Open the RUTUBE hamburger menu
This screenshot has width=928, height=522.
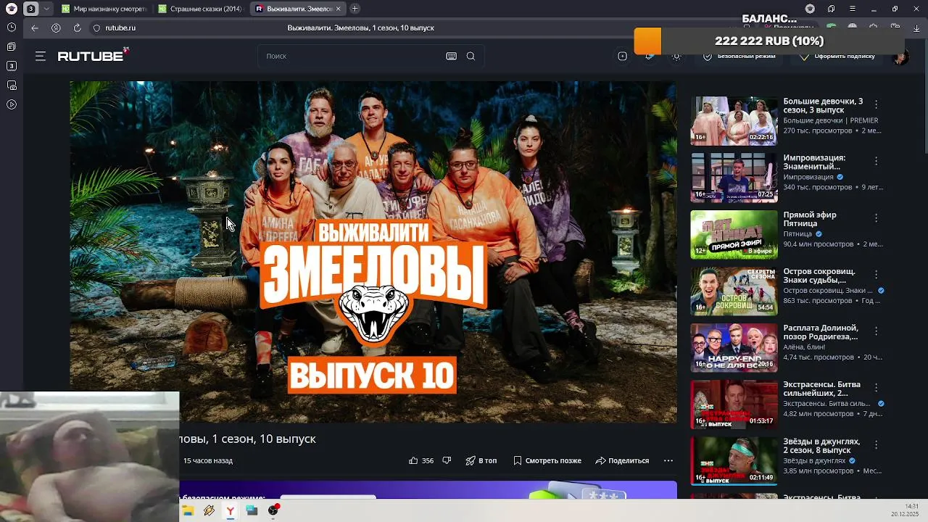pyautogui.click(x=41, y=56)
